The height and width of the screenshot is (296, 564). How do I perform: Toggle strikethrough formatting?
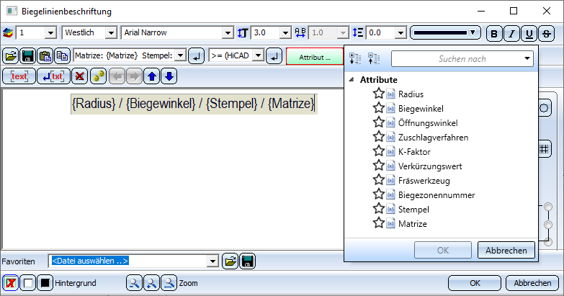[x=547, y=34]
